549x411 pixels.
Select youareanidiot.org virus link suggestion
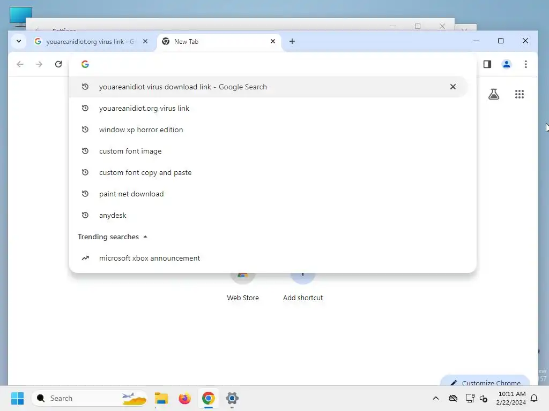point(268,108)
